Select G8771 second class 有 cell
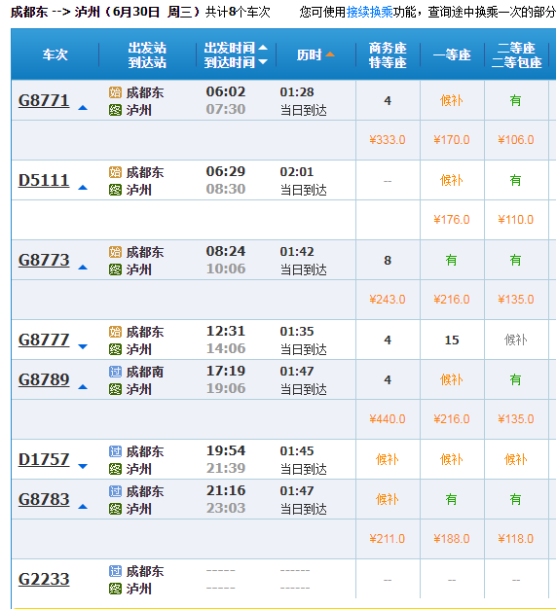 pos(516,100)
